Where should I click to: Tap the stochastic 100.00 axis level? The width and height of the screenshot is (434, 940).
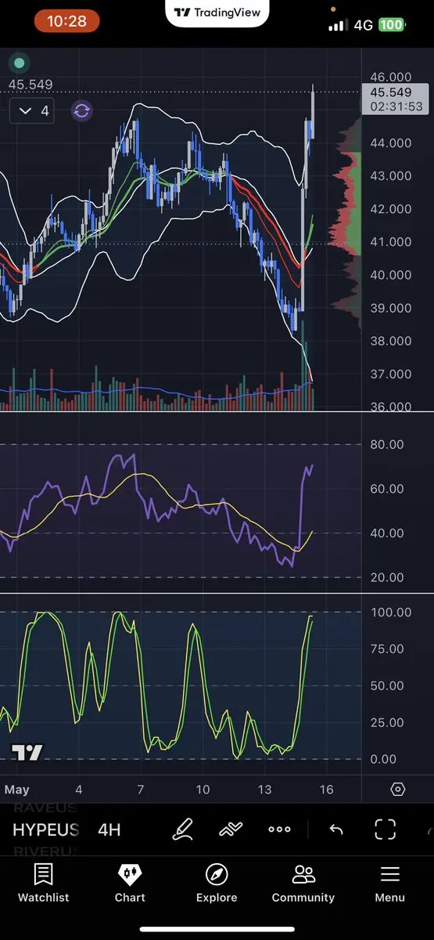coord(391,612)
